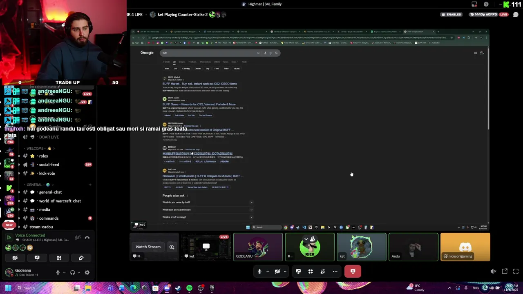Disconnect from the voice channel
The height and width of the screenshot is (294, 523).
tap(87, 238)
